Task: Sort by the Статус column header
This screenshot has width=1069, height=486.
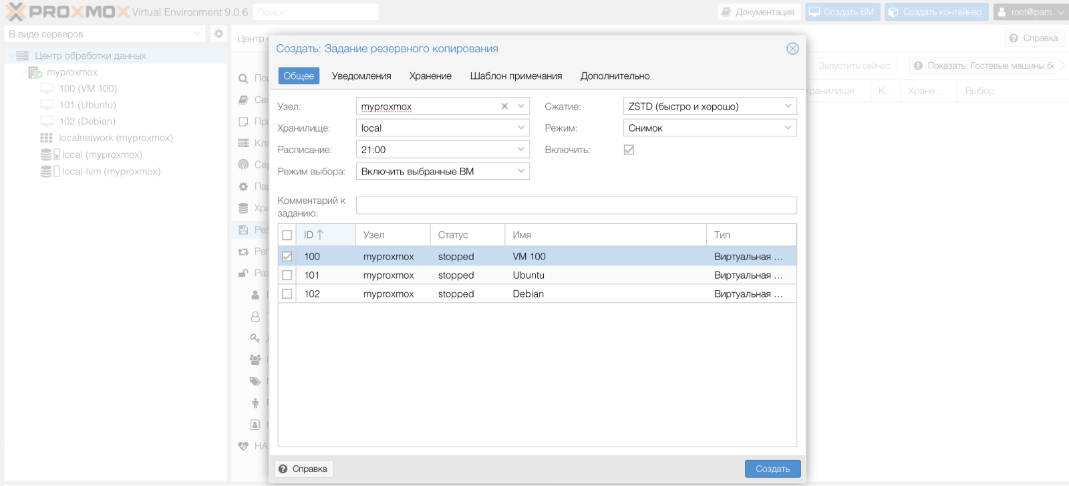Action: (x=468, y=235)
